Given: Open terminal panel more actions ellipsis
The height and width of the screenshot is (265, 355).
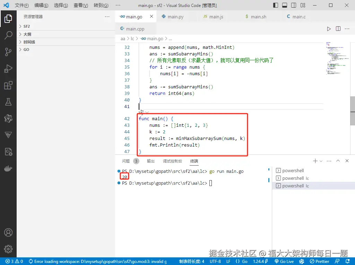Looking at the screenshot, I should [329, 161].
